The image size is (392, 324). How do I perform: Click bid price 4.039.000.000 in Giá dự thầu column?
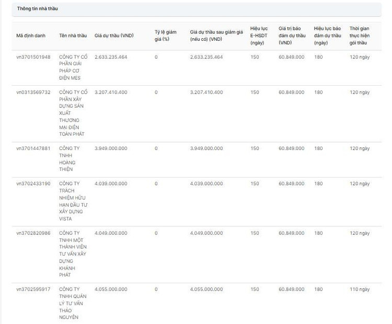click(111, 183)
